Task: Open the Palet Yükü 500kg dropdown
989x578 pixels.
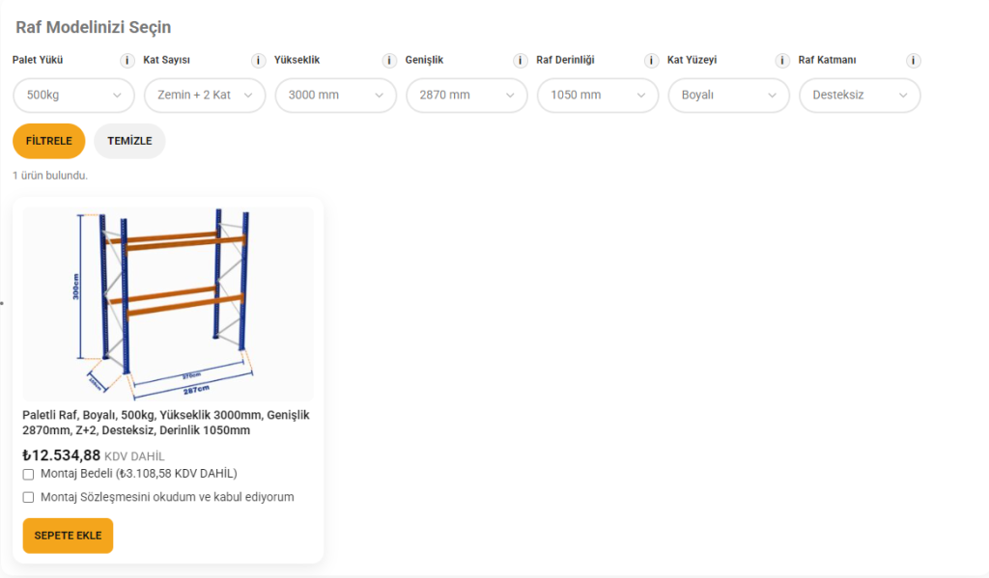Action: tap(73, 96)
